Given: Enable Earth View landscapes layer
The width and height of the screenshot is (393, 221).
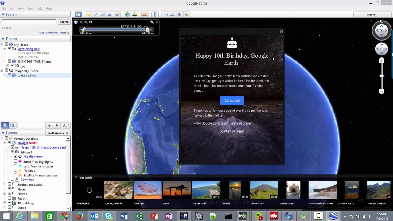Looking at the screenshot, I should (x=16, y=166).
